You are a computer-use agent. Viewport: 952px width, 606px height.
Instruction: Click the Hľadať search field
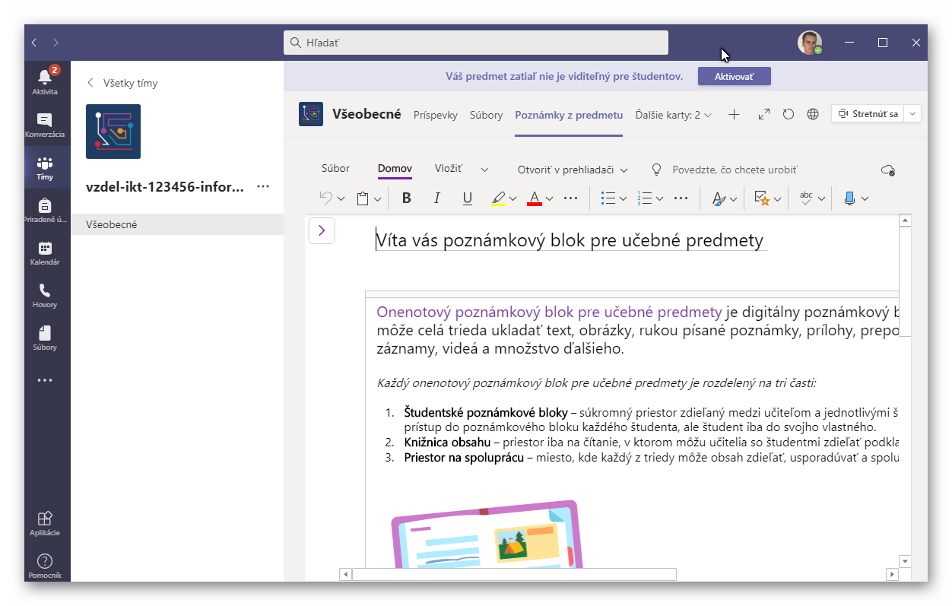point(476,43)
